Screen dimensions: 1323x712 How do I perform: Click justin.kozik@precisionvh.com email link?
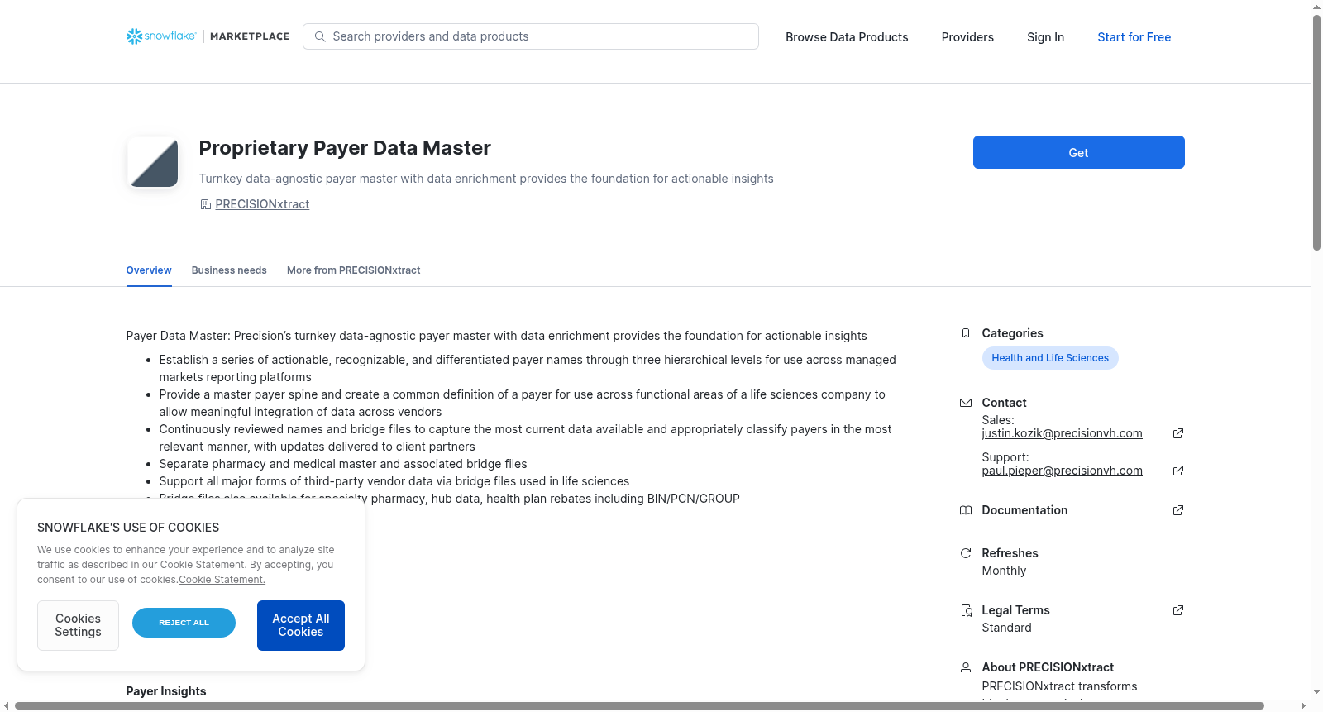1062,433
